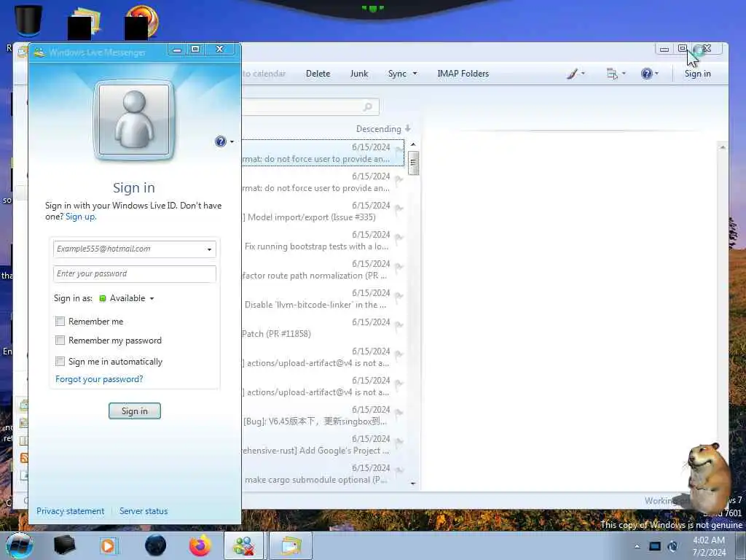Open the media player taskbar icon
Screen dimensions: 746x560
tap(109, 545)
